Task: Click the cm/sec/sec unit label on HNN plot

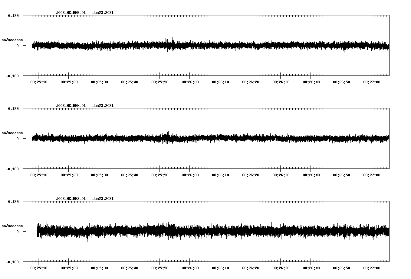Action: click(12, 133)
